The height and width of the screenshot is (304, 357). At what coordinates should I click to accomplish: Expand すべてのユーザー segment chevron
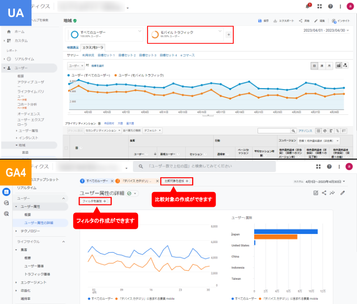(139, 31)
